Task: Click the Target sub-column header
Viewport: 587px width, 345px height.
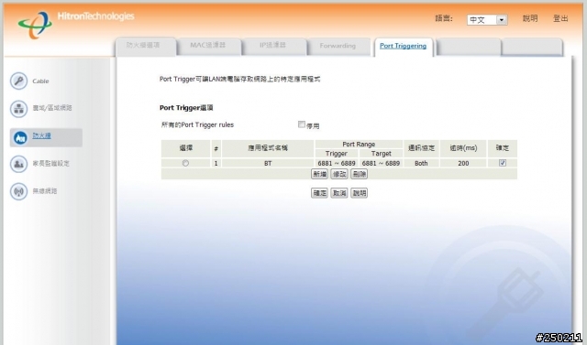Action: [x=381, y=154]
